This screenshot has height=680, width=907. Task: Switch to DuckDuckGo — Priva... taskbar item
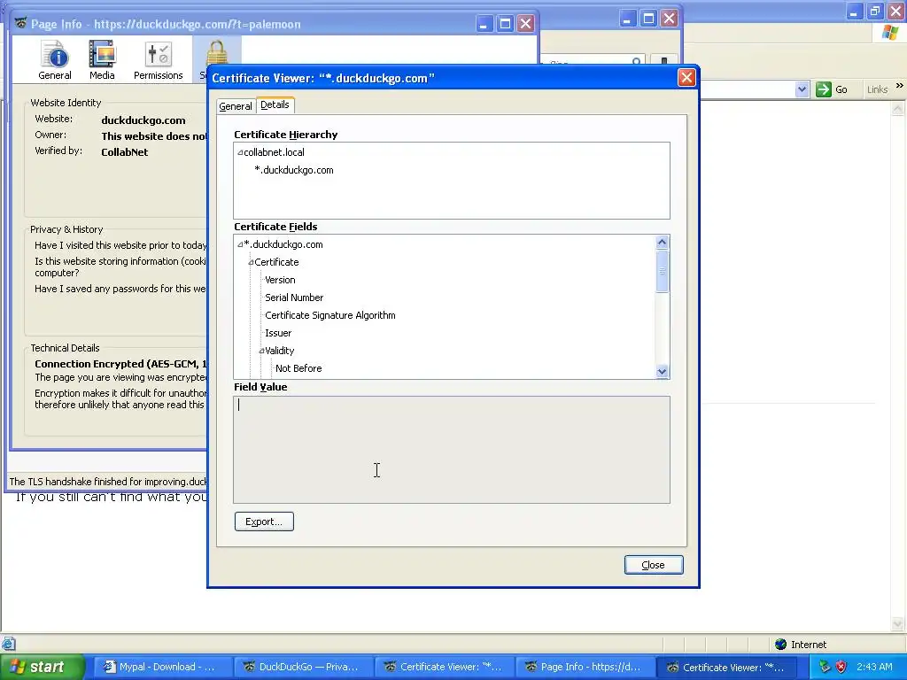click(303, 667)
